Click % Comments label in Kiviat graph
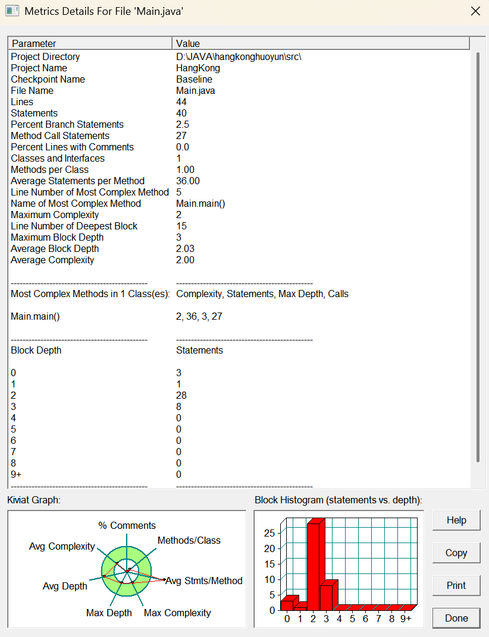This screenshot has height=637, width=489. click(x=127, y=526)
